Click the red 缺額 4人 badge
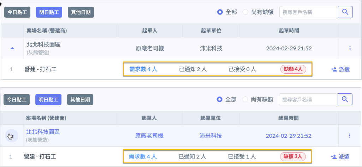This screenshot has width=362, height=167. (293, 69)
